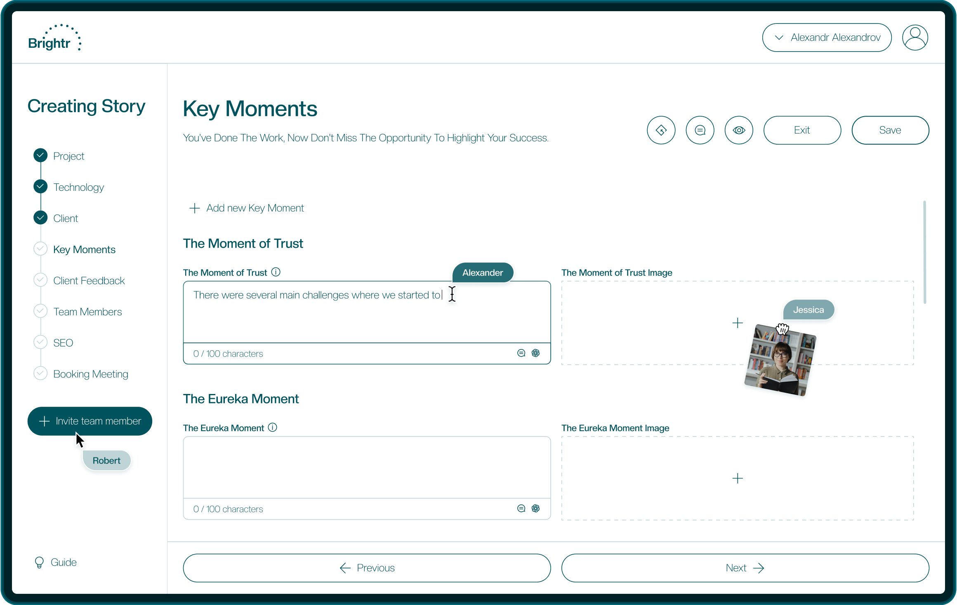957x605 pixels.
Task: Click the vertical scrollbar on the right
Action: pos(924,252)
